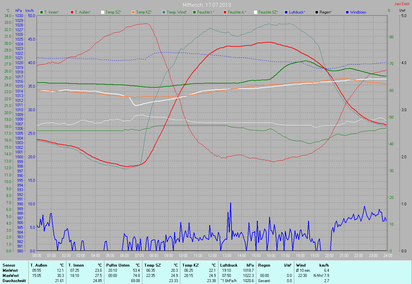Select the blue Luftdruck legend marker
Image resolution: width=412 pixels, height=284 pixels.
coord(286,12)
